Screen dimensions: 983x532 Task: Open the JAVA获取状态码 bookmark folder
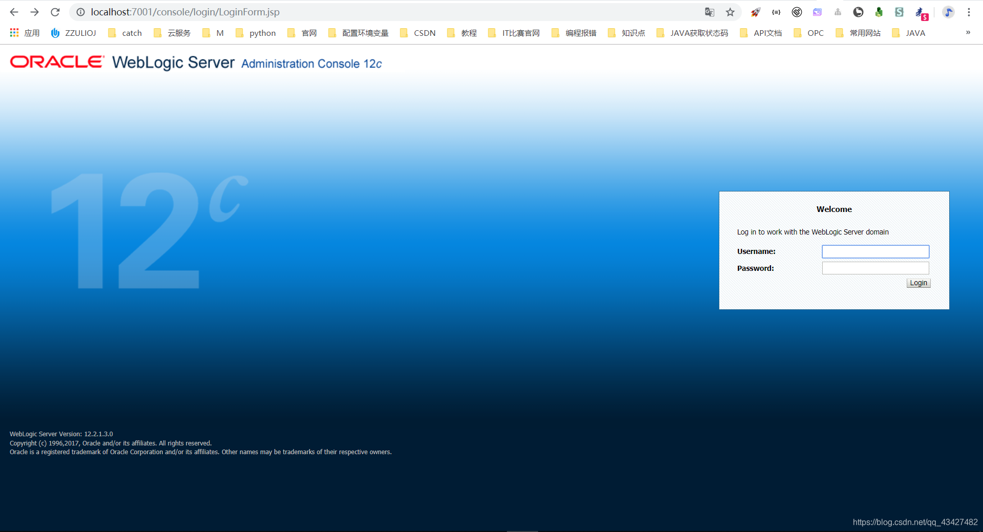[x=692, y=33]
